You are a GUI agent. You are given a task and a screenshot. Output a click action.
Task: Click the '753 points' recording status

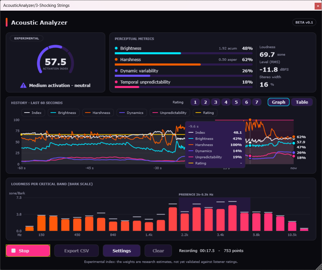pyautogui.click(x=233, y=251)
